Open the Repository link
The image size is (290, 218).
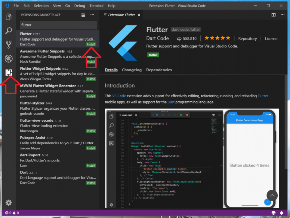pyautogui.click(x=247, y=38)
